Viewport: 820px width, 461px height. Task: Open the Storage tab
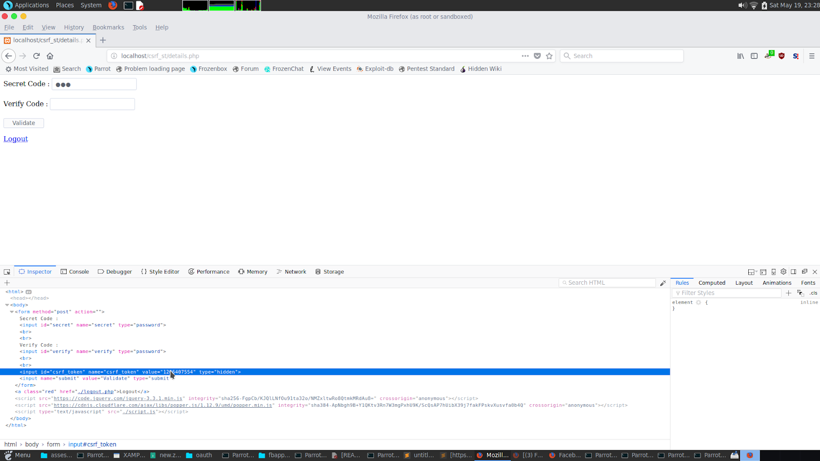pyautogui.click(x=330, y=272)
